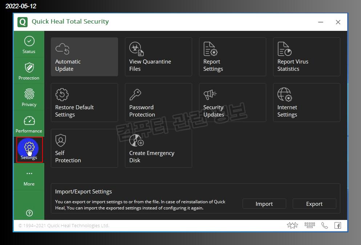The height and width of the screenshot is (245, 361).
Task: Open the Protection shield section
Action: click(29, 71)
